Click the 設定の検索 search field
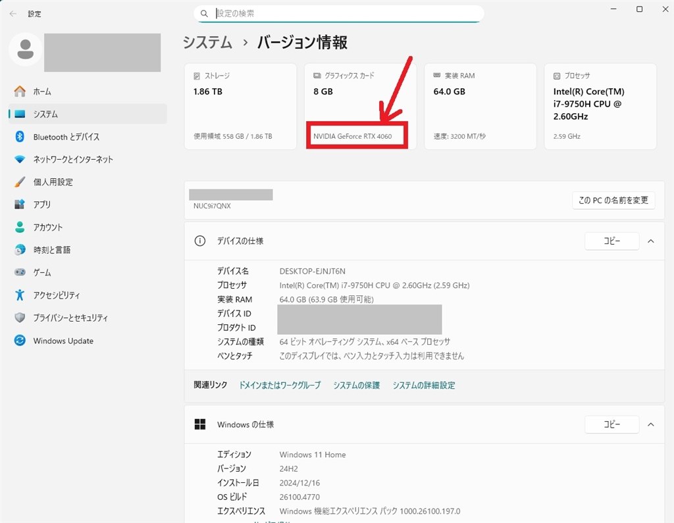Image resolution: width=674 pixels, height=523 pixels. pyautogui.click(x=339, y=13)
